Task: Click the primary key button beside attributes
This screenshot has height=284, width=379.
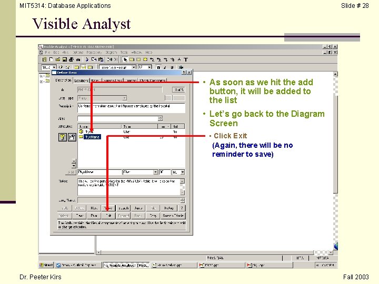Action: coord(63,137)
